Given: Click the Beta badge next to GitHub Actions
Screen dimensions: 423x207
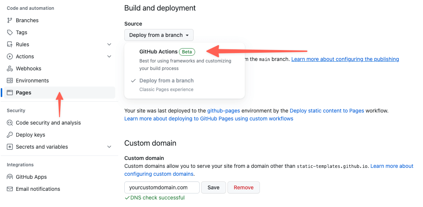Looking at the screenshot, I should click(187, 52).
